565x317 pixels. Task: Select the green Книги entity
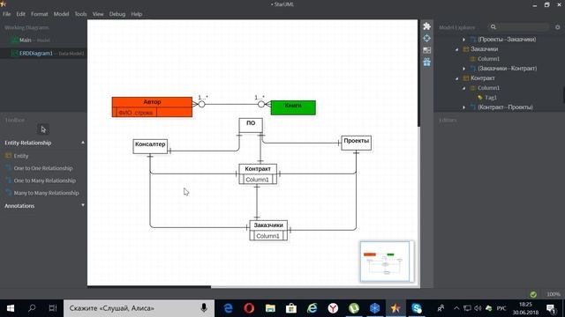(x=293, y=107)
